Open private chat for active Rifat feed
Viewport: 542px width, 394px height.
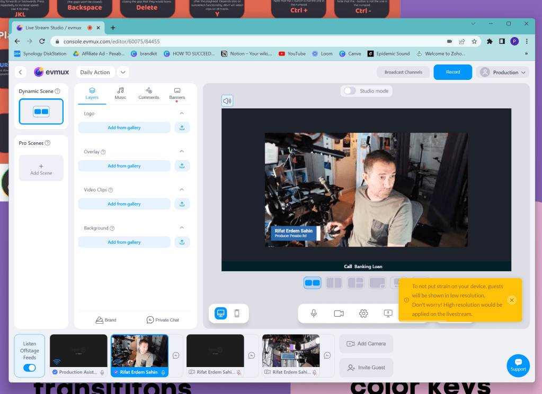click(x=176, y=355)
